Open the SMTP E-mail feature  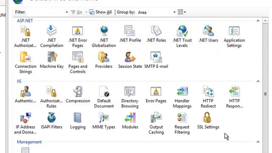(156, 60)
